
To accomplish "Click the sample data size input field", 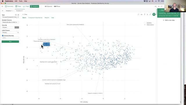I will 10,38.
